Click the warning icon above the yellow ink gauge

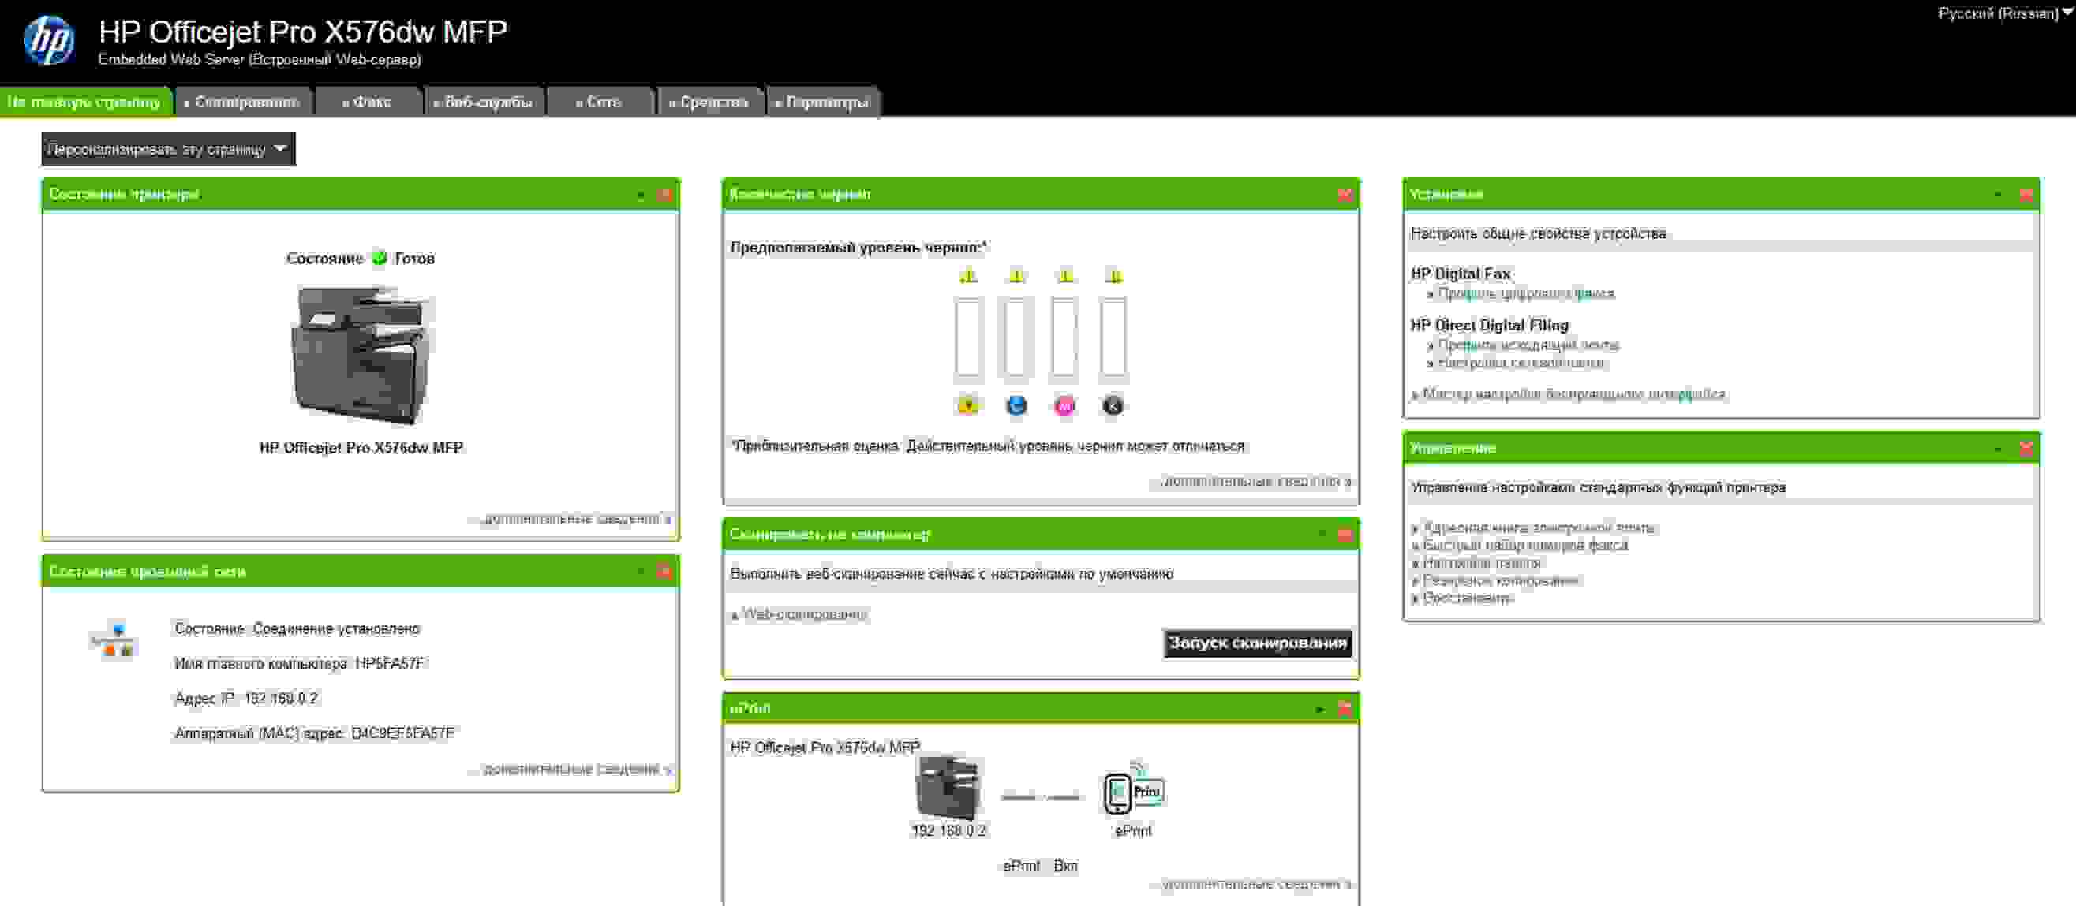coord(969,276)
